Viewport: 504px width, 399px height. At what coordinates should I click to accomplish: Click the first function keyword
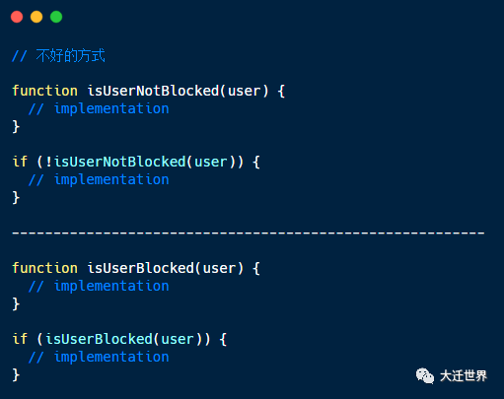[x=45, y=91]
